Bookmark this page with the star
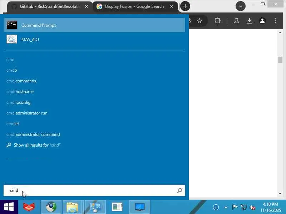286x214 pixels. [x=199, y=21]
